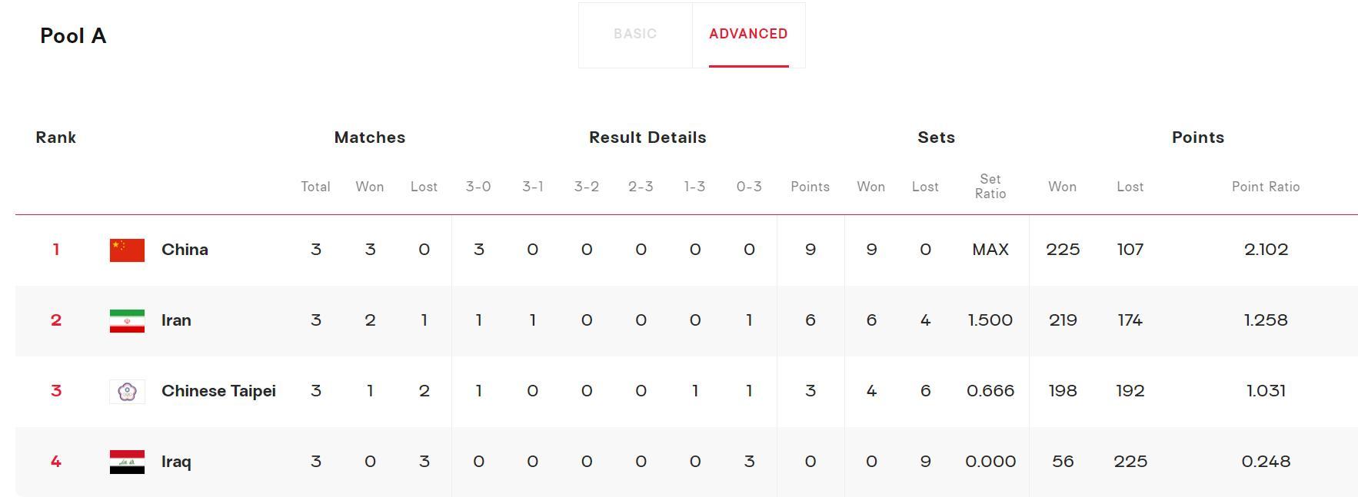
Task: Click the Matches Total column header
Action: click(315, 187)
